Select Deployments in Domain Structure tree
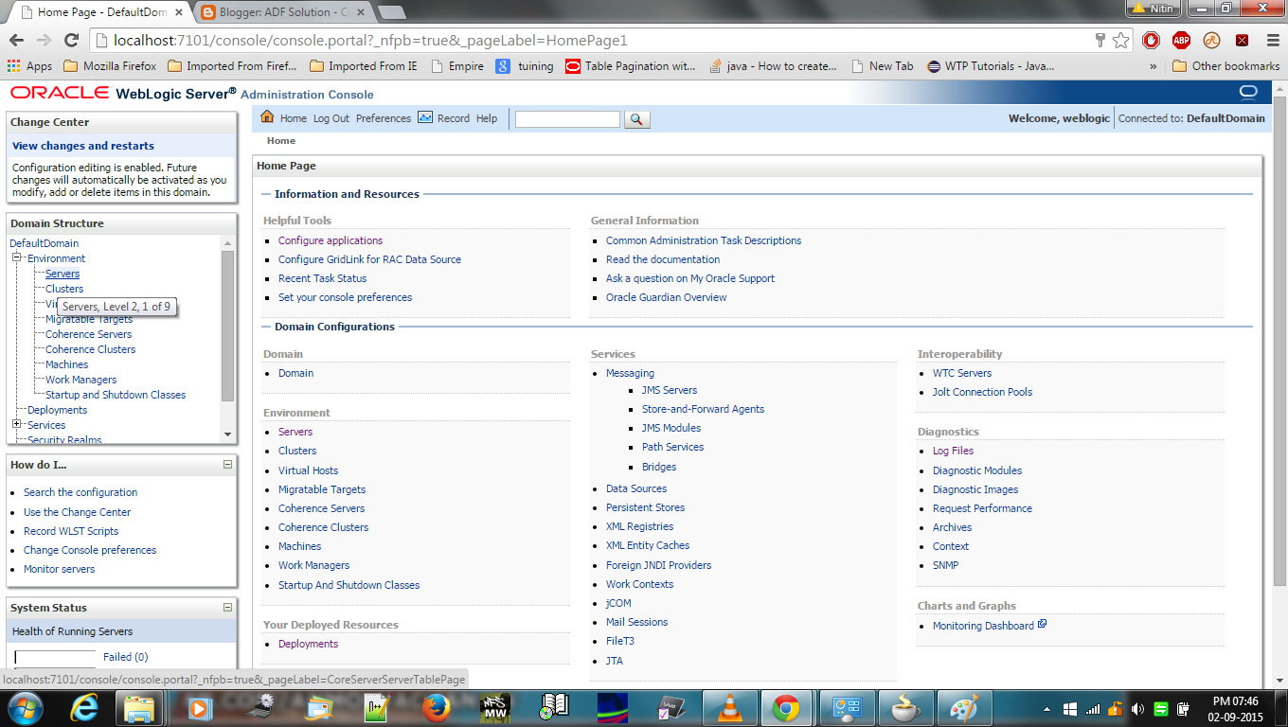Screen dimensions: 1288x727 tap(58, 410)
